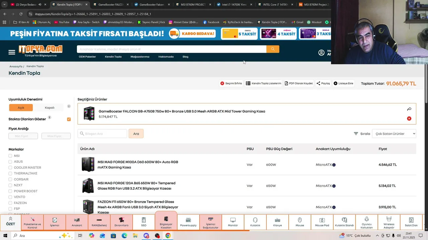Image resolution: width=428 pixels, height=240 pixels.
Task: Open the Mağazalarımız menu item
Action: pyautogui.click(x=140, y=57)
